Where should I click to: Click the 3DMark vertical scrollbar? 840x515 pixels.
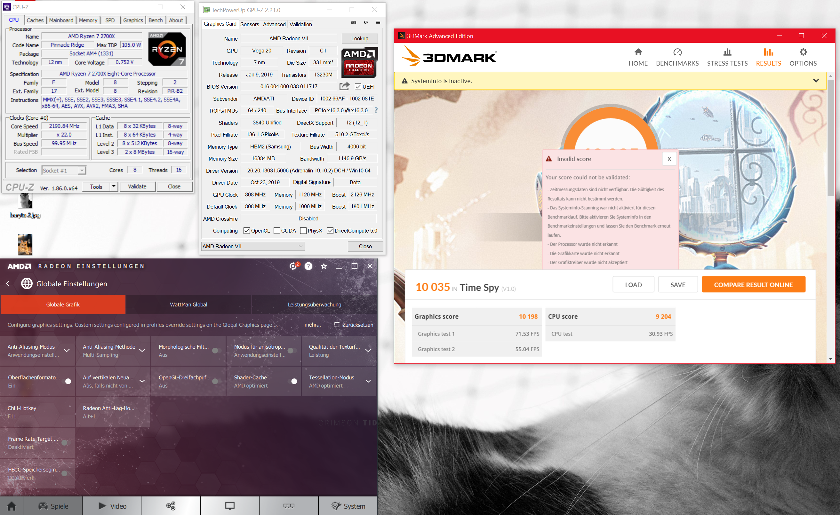tap(830, 136)
